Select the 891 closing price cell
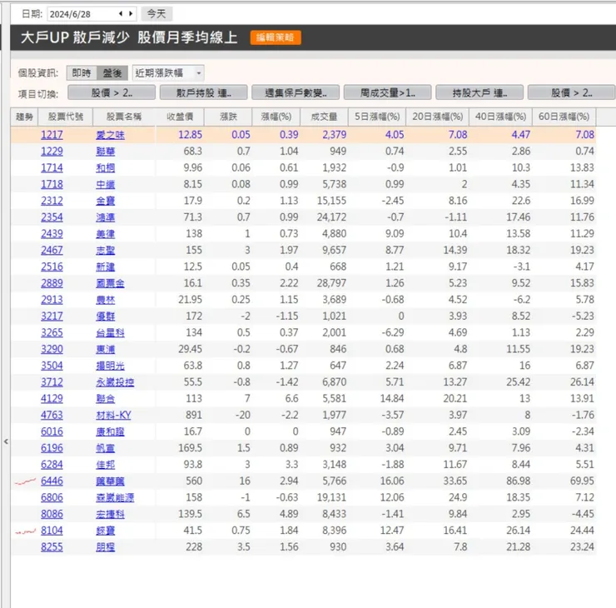Screen dimensions: 616x608 (x=194, y=415)
